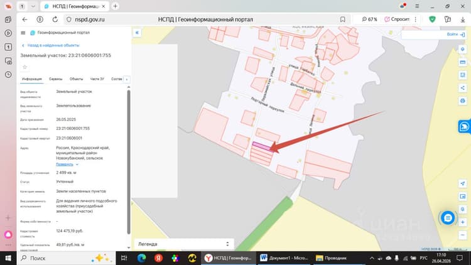Screen dimensions: 471x265
Task: Open map layers pin tool
Action: point(463,49)
